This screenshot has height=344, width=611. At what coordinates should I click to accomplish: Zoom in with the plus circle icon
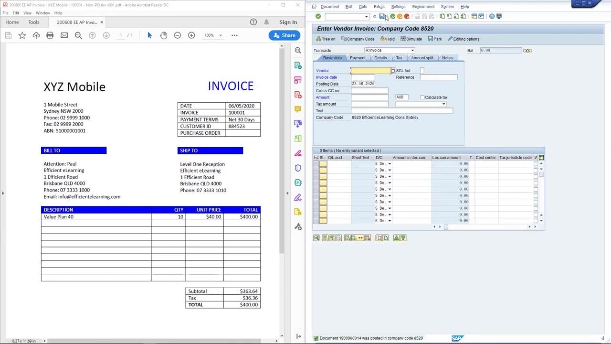(191, 35)
